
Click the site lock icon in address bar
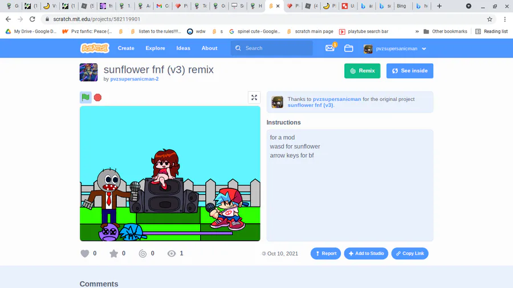(x=47, y=19)
